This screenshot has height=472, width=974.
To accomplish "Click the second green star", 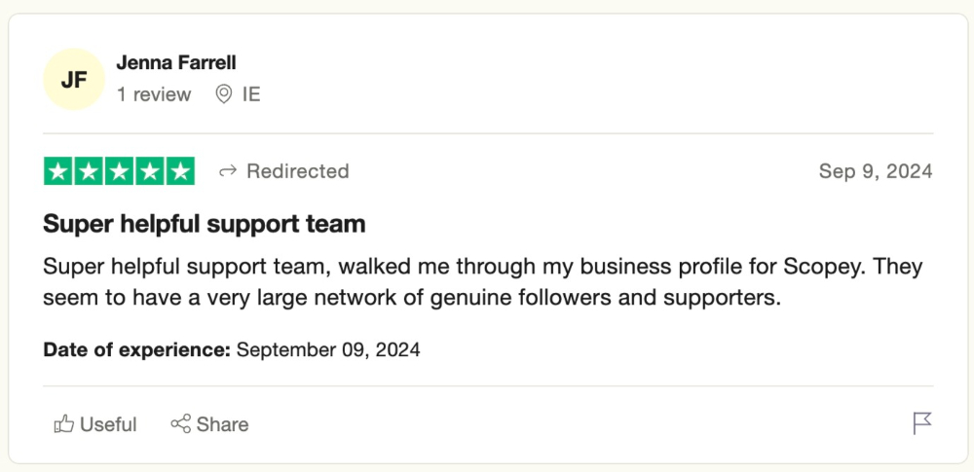I will point(90,171).
